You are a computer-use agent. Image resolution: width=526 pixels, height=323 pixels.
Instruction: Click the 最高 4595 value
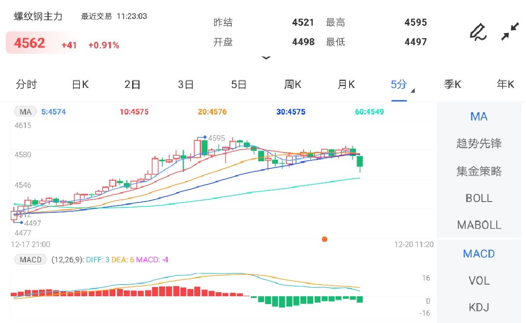(415, 22)
